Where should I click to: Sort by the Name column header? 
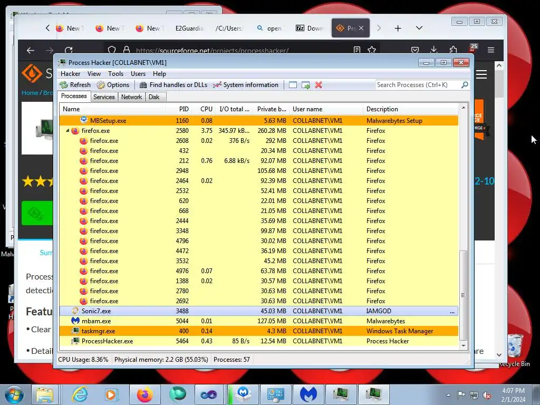(x=113, y=109)
